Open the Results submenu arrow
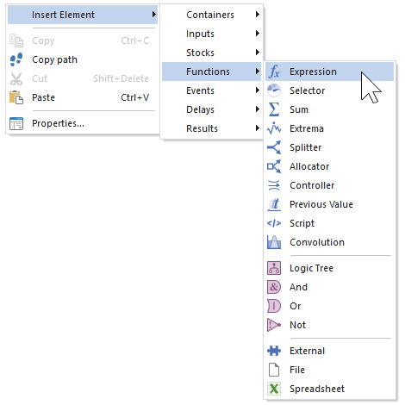This screenshot has height=405, width=405. pyautogui.click(x=258, y=128)
